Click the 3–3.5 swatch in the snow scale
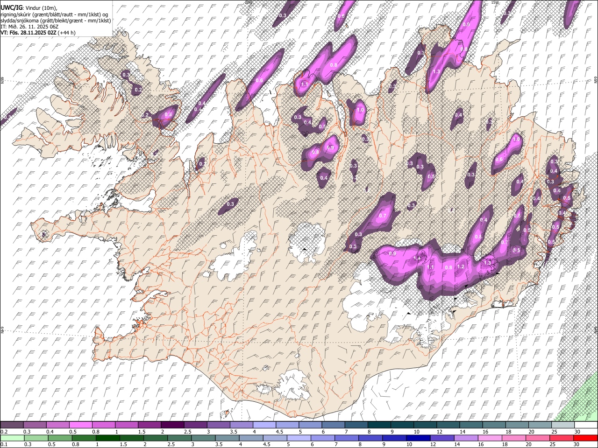598x448 pixels. click(x=218, y=425)
